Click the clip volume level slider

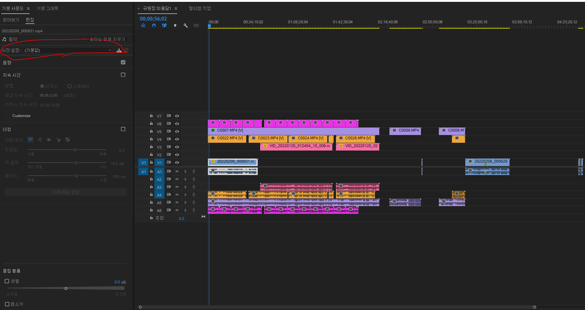[66, 288]
